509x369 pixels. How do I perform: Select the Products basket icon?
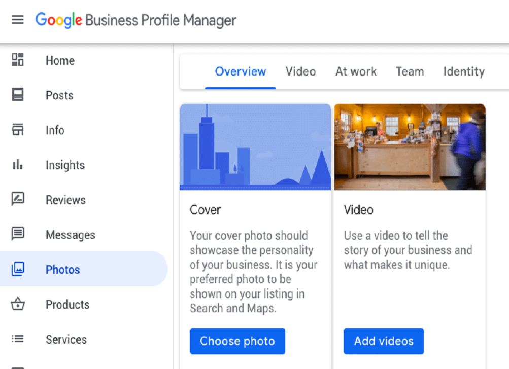(18, 304)
